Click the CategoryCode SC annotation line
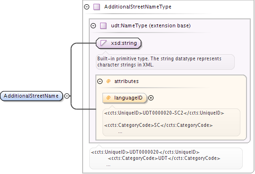This screenshot has width=255, height=174. coord(158,125)
